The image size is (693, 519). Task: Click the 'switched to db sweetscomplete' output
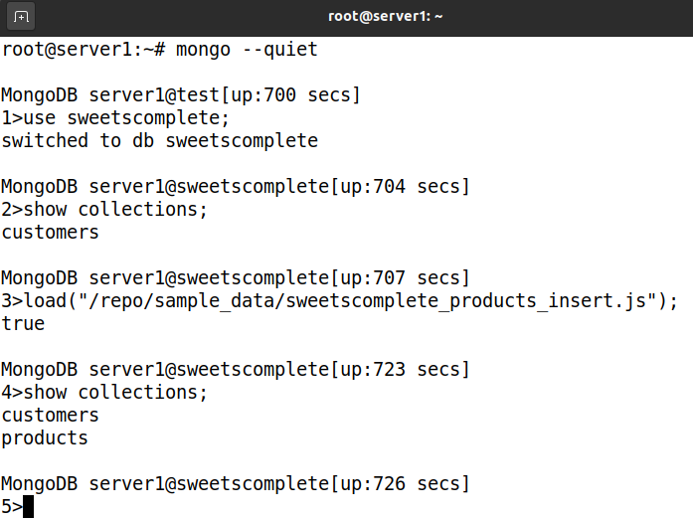(x=159, y=141)
